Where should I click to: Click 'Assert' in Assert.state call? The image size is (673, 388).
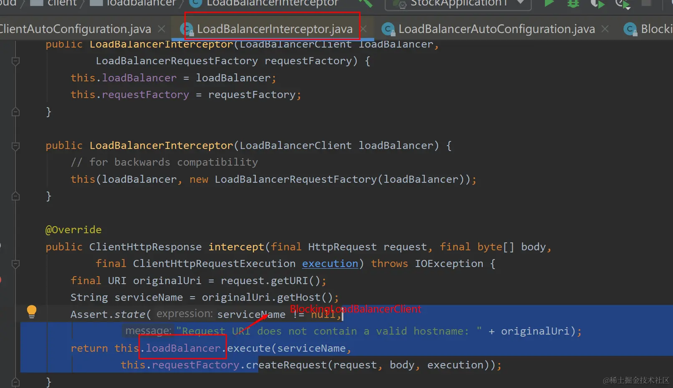89,315
